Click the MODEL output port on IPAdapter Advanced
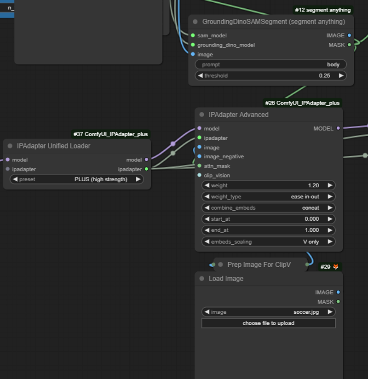368x379 pixels. tap(338, 128)
